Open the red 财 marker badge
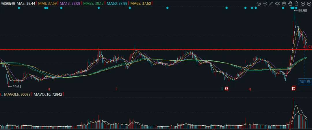The width and height of the screenshot is (312, 130). pyautogui.click(x=226, y=88)
